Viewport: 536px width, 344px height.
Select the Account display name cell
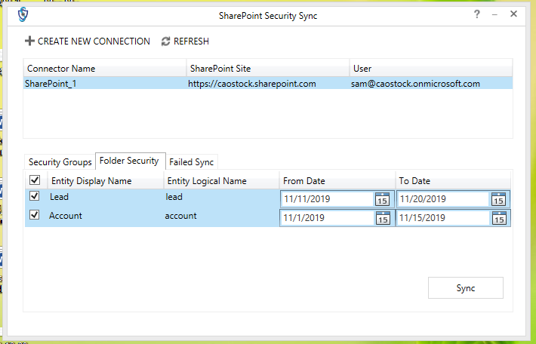click(65, 216)
